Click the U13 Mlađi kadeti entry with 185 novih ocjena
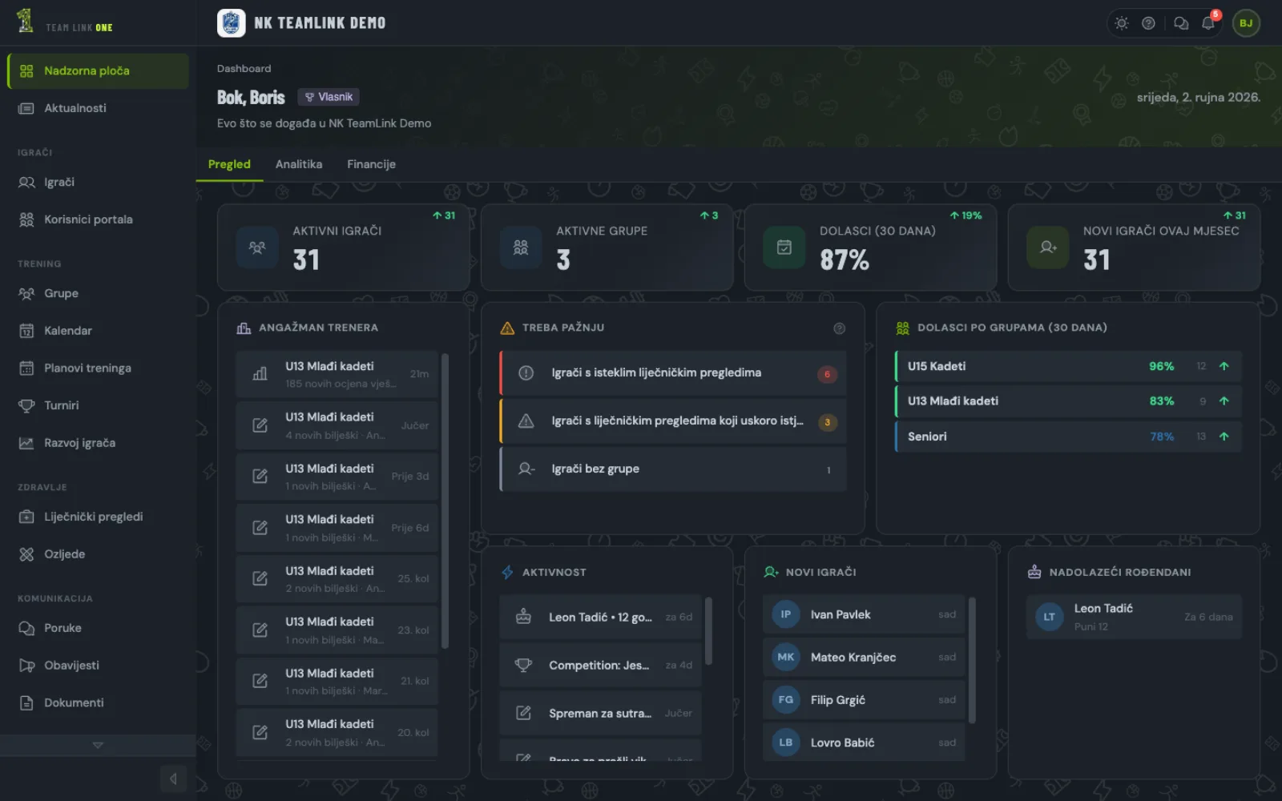 (x=337, y=374)
